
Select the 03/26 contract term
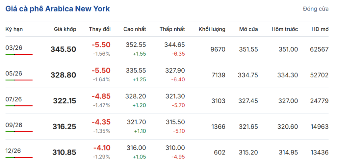(14, 47)
